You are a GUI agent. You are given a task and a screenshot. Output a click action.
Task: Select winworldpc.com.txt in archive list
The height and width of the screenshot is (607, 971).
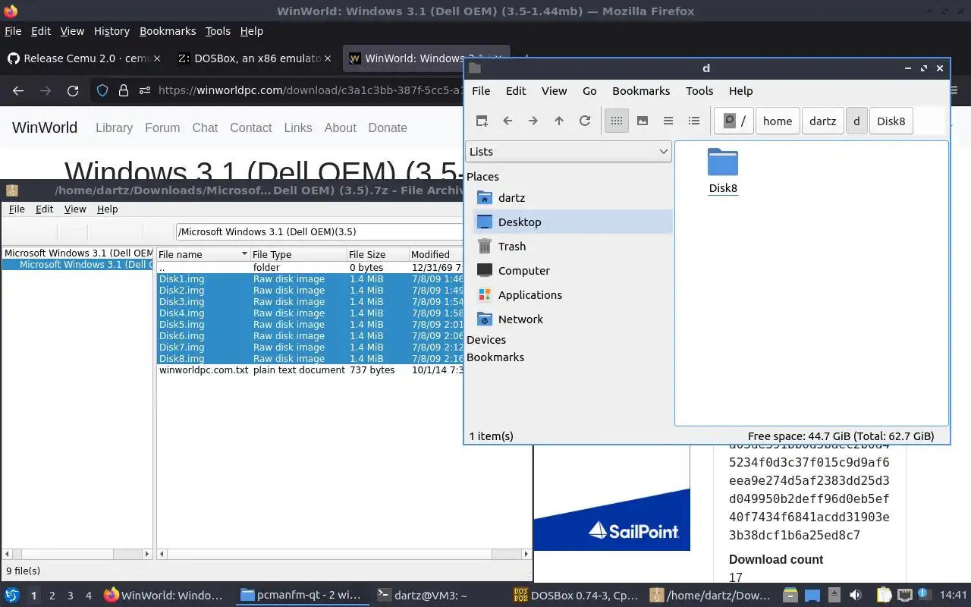tap(203, 370)
